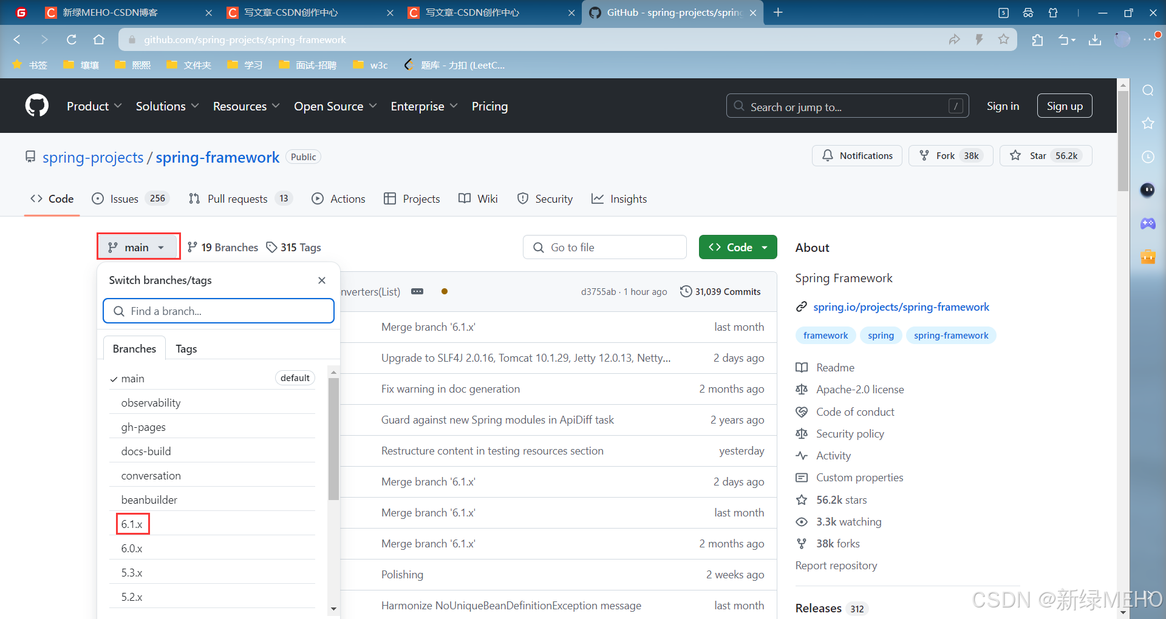Expand the Enterprise menu
Image resolution: width=1166 pixels, height=619 pixels.
point(424,106)
